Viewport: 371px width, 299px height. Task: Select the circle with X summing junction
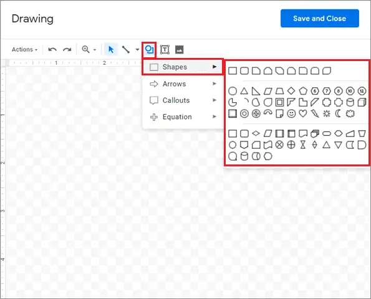279,145
